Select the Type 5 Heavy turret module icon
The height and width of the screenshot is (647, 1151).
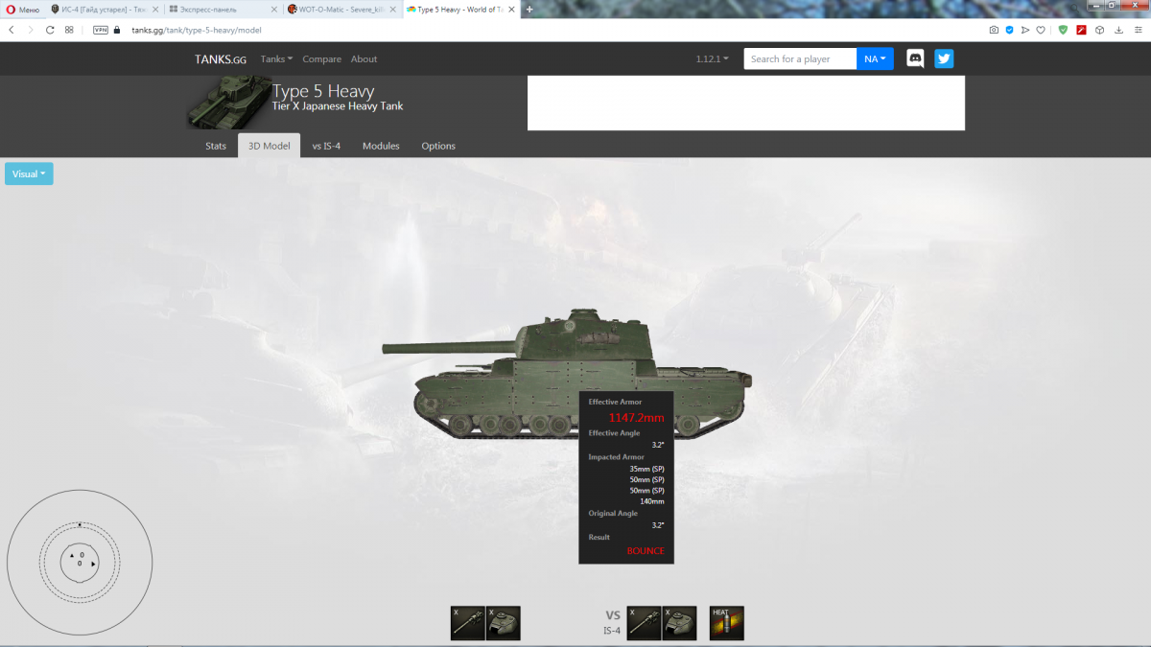click(x=504, y=623)
